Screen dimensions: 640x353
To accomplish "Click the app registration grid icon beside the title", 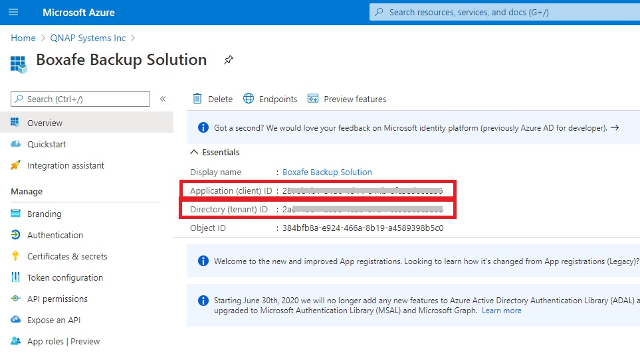I will 19,64.
